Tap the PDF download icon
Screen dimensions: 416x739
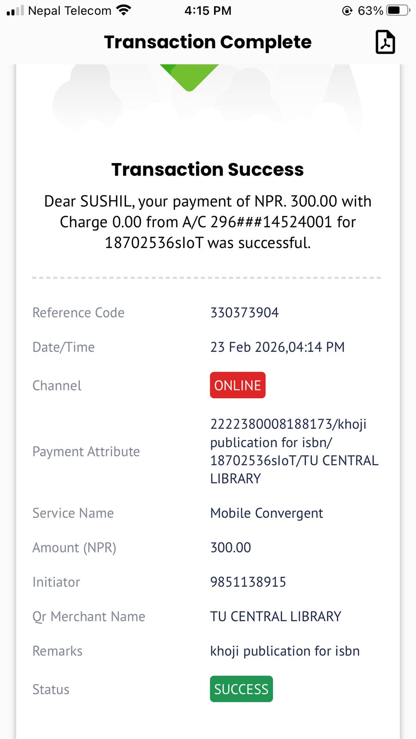pos(385,42)
